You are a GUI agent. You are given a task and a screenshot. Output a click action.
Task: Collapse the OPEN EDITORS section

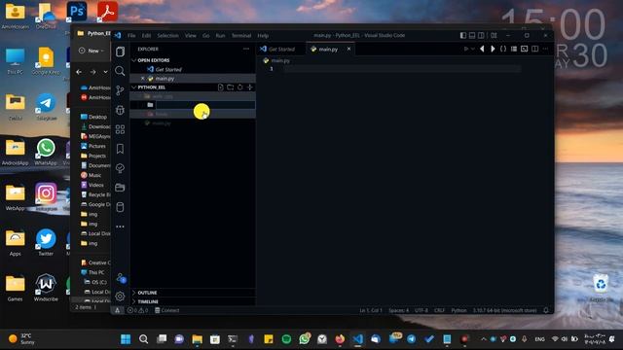point(134,60)
